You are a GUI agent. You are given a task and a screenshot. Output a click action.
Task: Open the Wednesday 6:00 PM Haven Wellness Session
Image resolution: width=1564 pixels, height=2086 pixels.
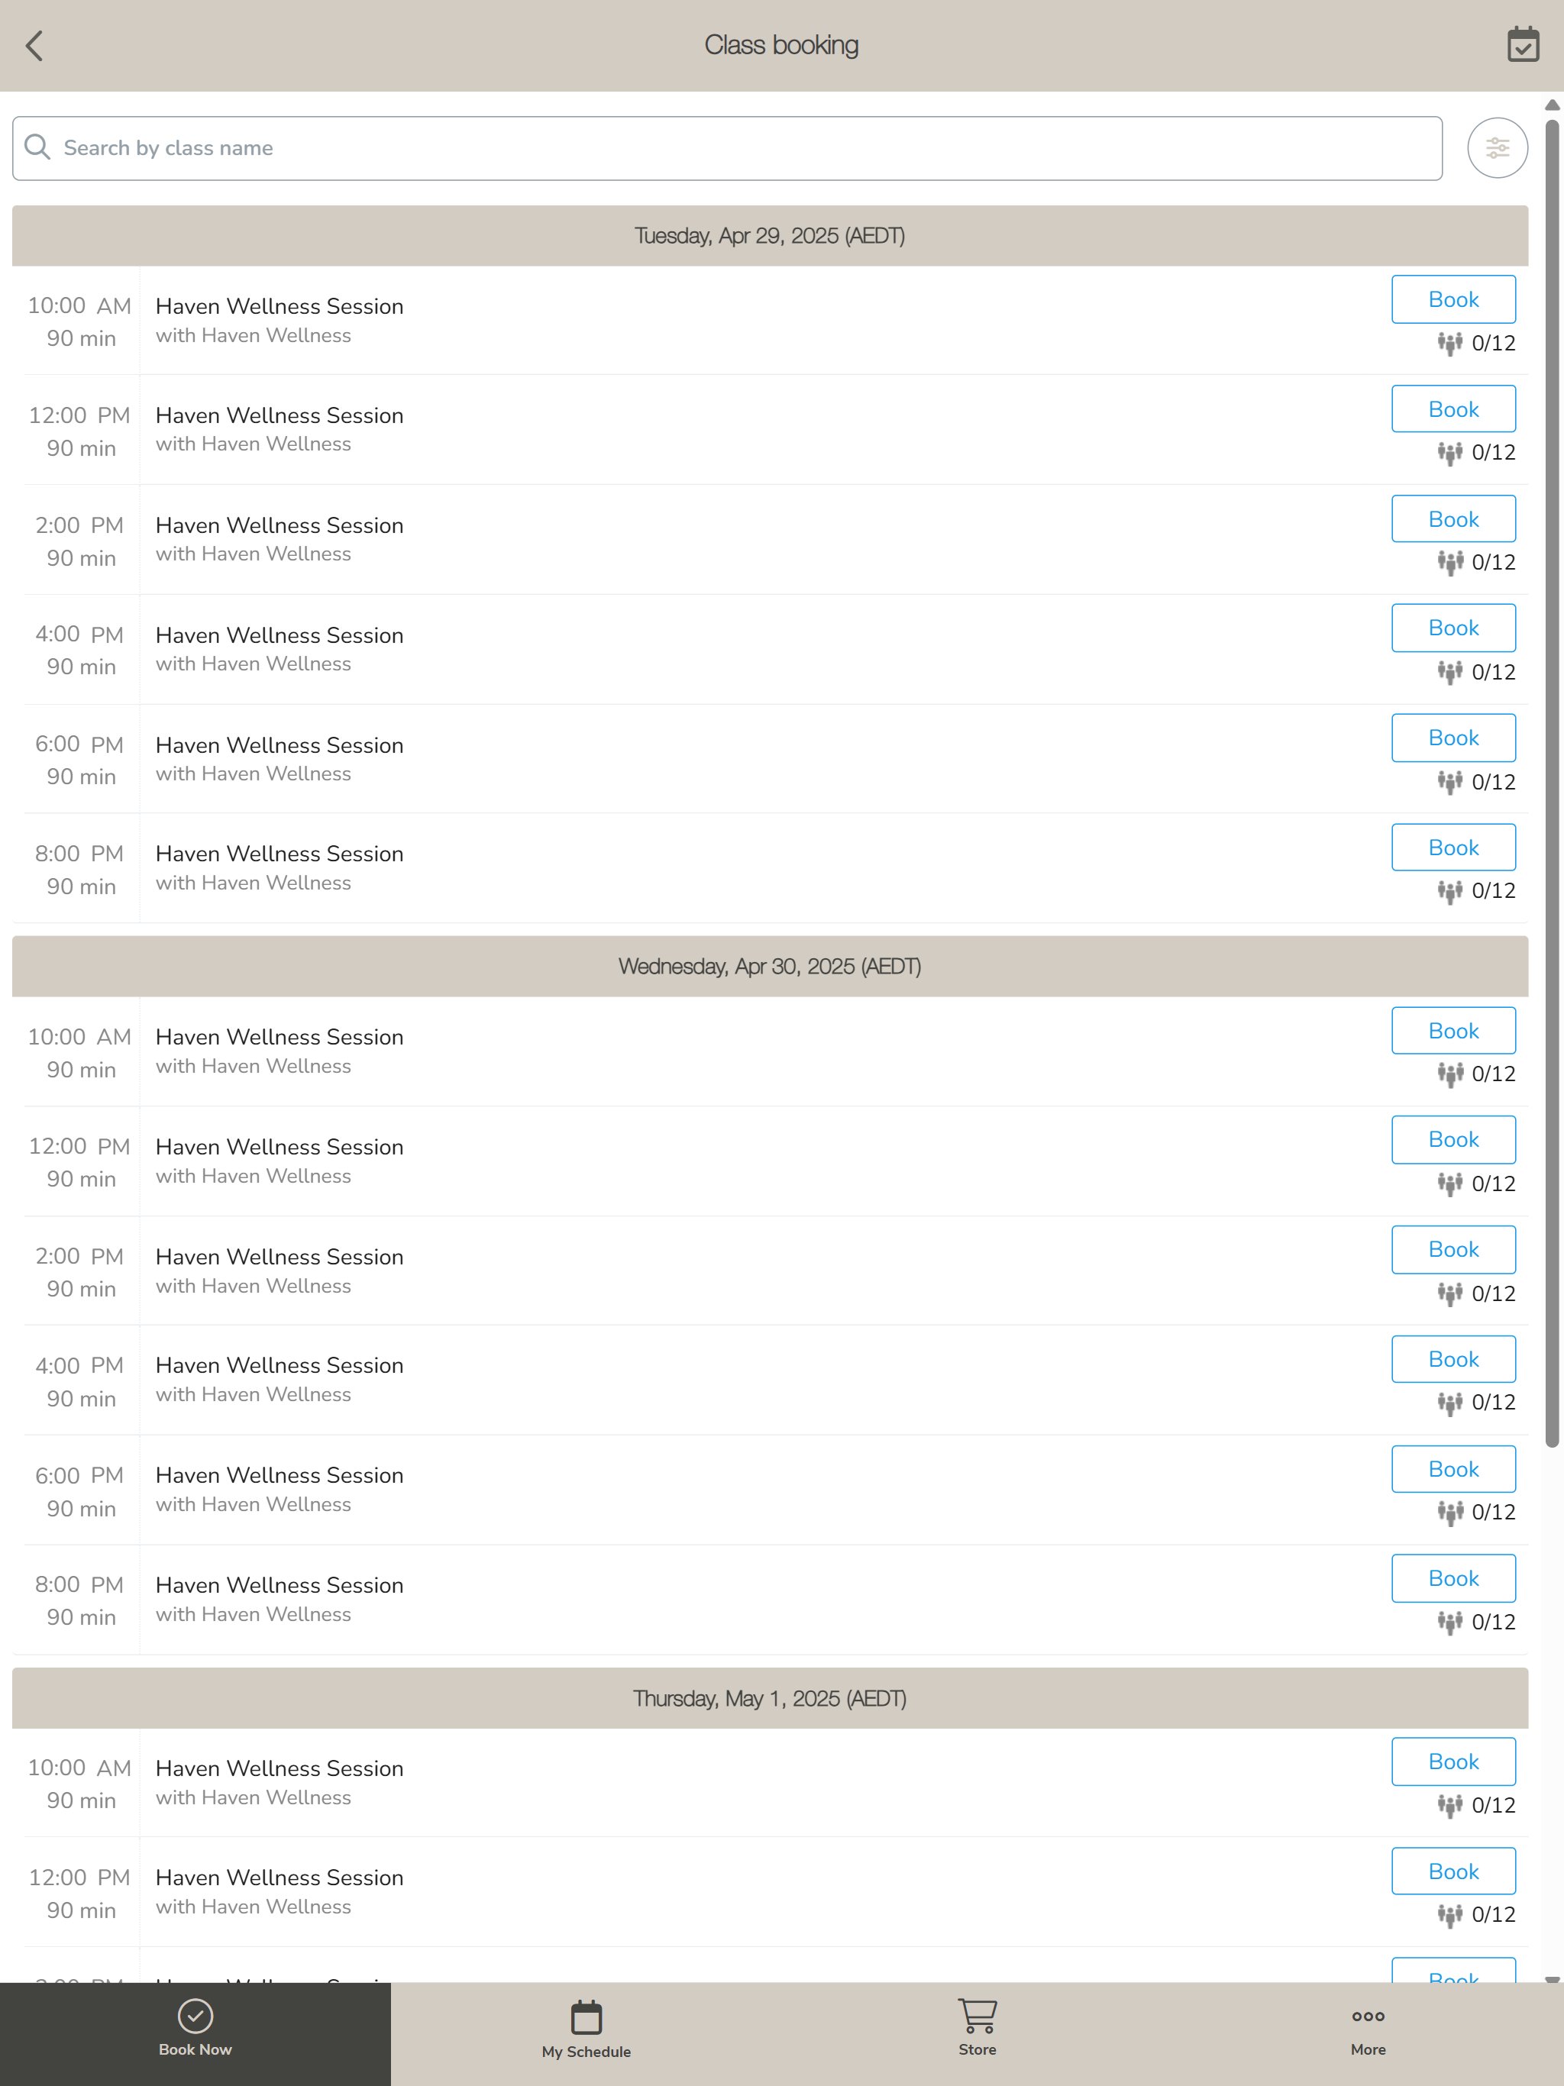pos(280,1476)
